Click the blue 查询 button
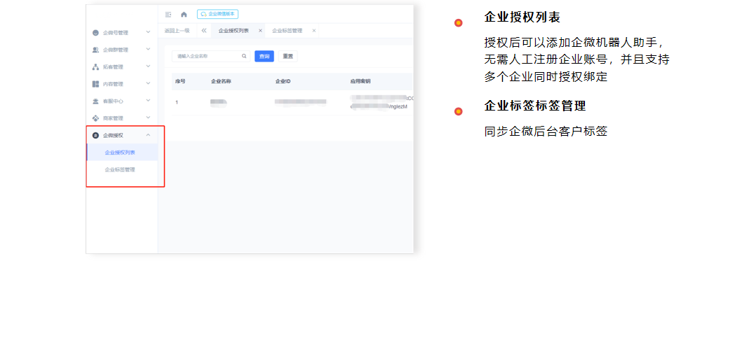742x338 pixels. [264, 56]
